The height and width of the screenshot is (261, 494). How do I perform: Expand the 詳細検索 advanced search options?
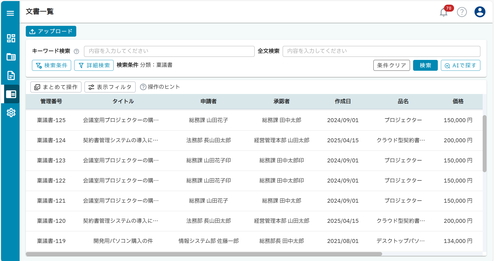click(x=94, y=65)
